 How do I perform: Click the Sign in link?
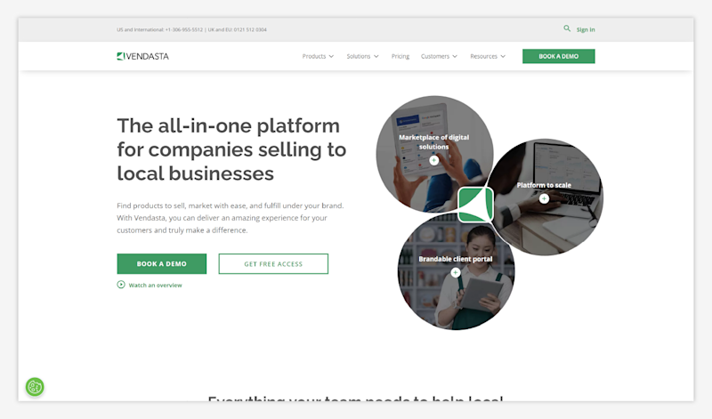[586, 29]
